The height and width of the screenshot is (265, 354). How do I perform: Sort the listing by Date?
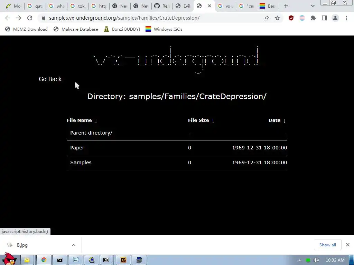(278, 120)
